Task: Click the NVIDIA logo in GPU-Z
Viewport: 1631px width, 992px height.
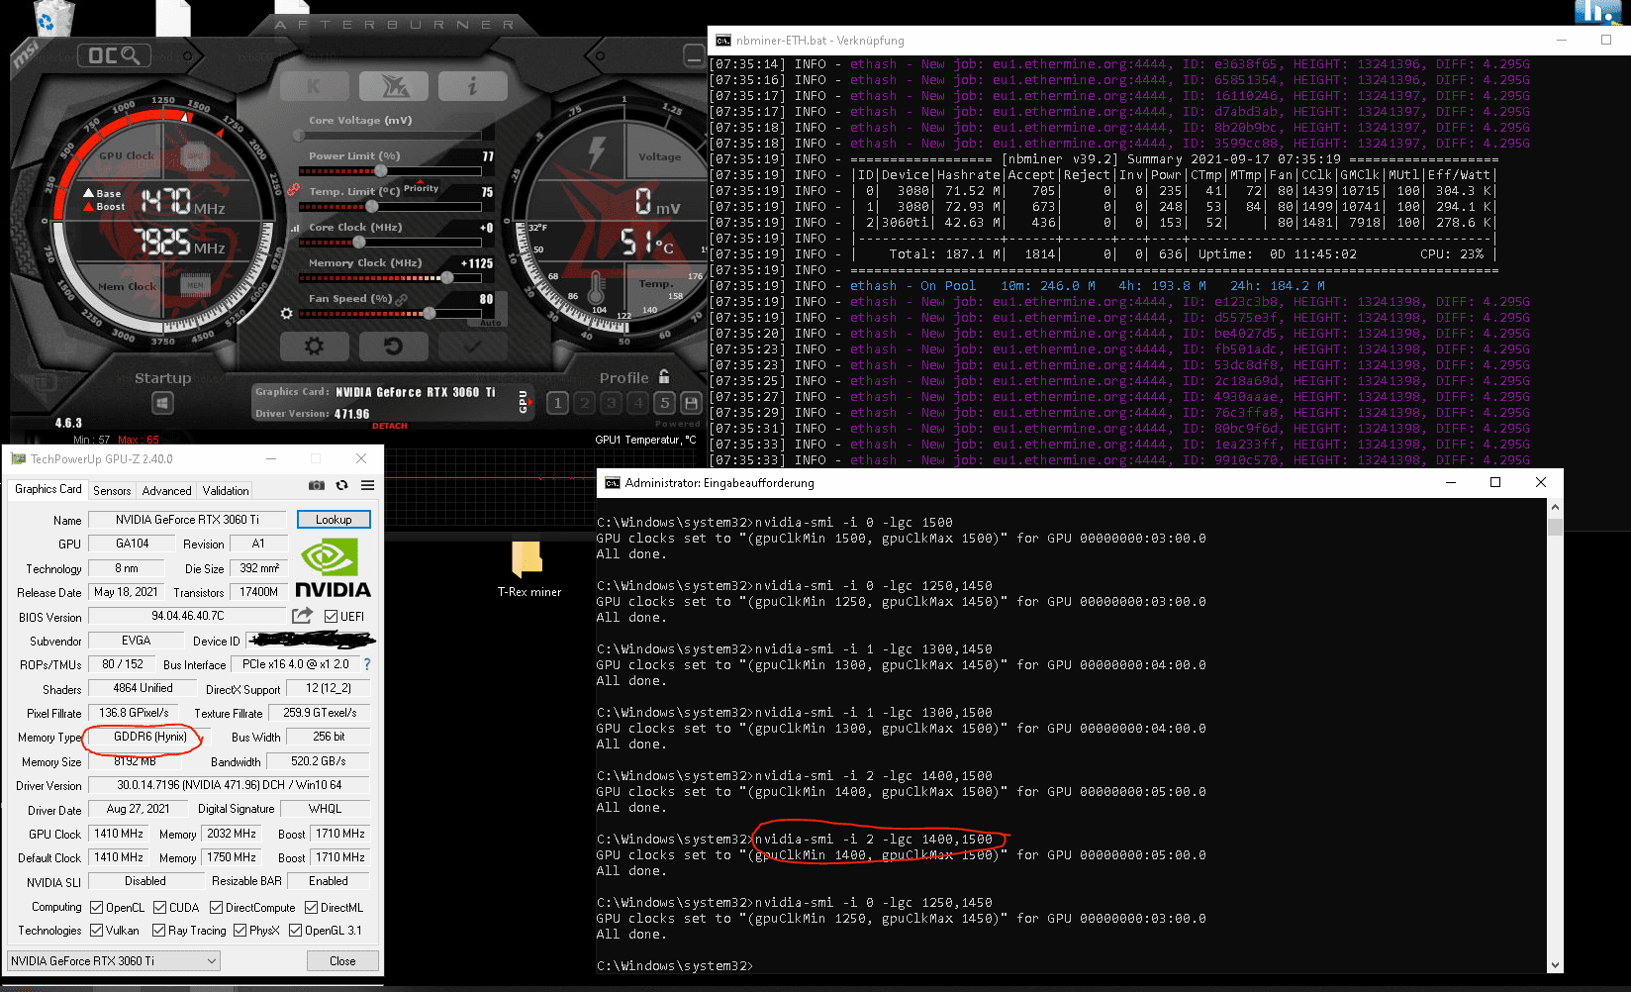Action: click(333, 568)
